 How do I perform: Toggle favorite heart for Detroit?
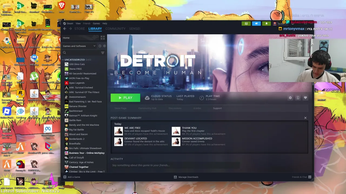[305, 98]
